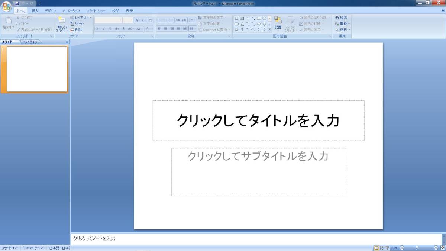Image resolution: width=446 pixels, height=251 pixels.
Task: Select the oval shape tool
Action: pos(264,18)
